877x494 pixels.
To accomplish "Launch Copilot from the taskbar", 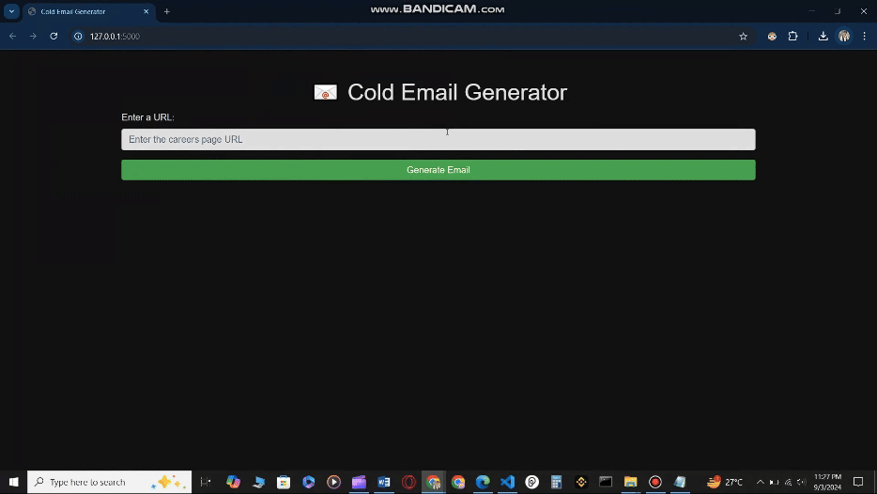I will pyautogui.click(x=233, y=482).
